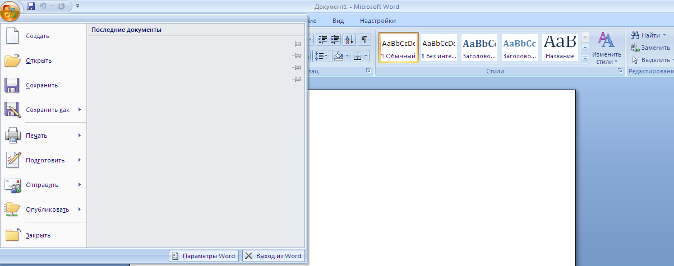Choose Открыть in the Office menu

[44, 60]
